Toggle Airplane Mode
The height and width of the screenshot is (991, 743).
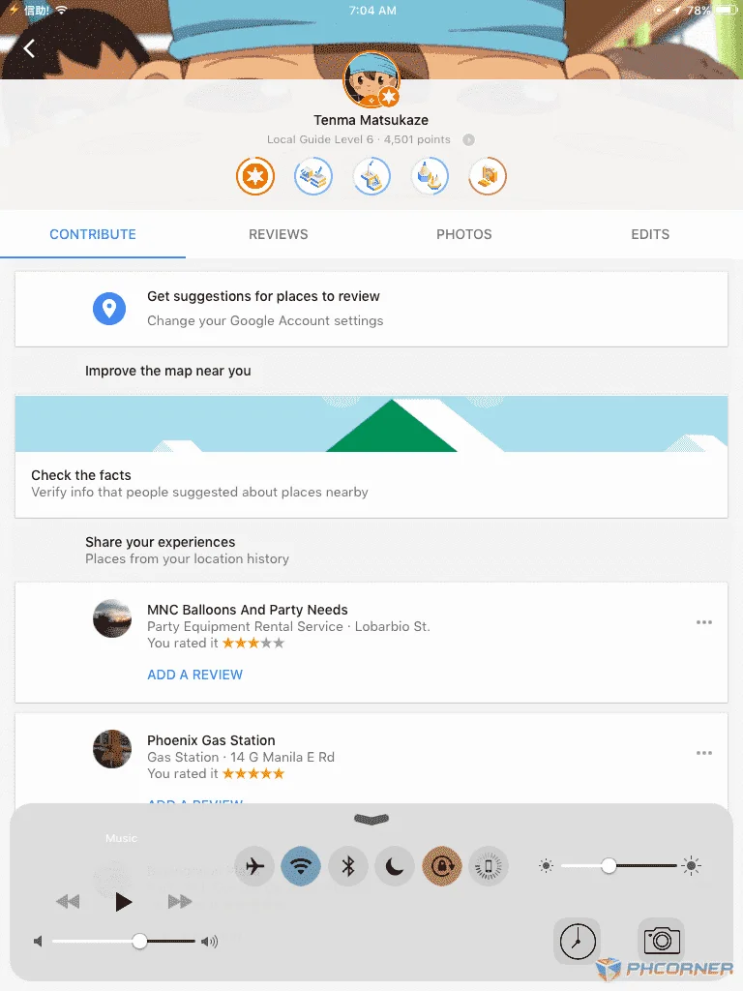tap(254, 866)
